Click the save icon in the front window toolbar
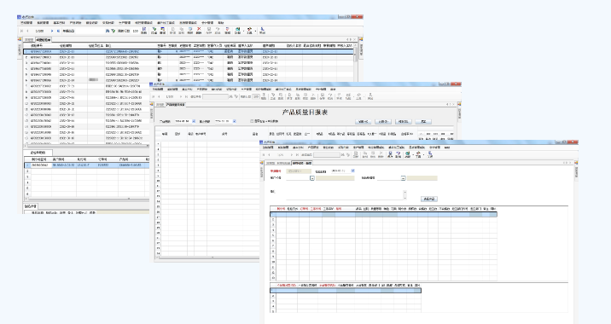 (x=390, y=154)
